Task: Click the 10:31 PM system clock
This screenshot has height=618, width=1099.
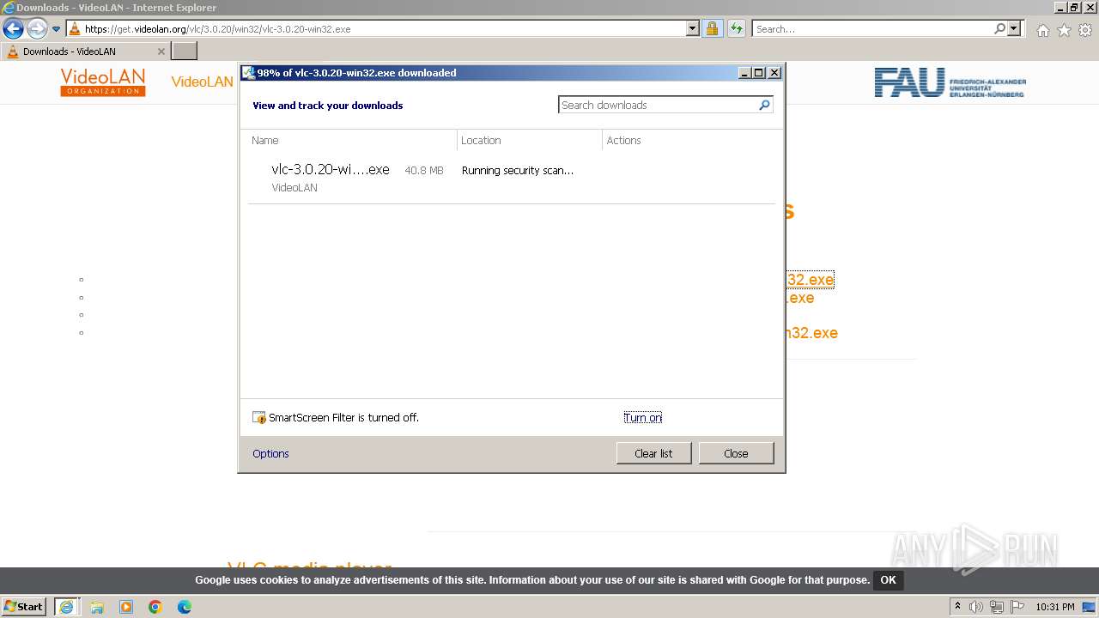Action: [1054, 607]
